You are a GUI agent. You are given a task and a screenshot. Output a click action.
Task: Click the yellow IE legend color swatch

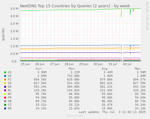(5, 83)
